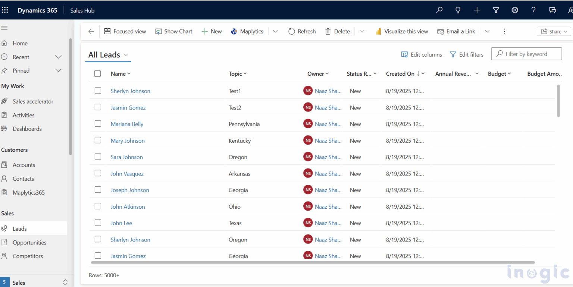Open Maplytics from the command bar
This screenshot has height=287, width=573.
(247, 31)
